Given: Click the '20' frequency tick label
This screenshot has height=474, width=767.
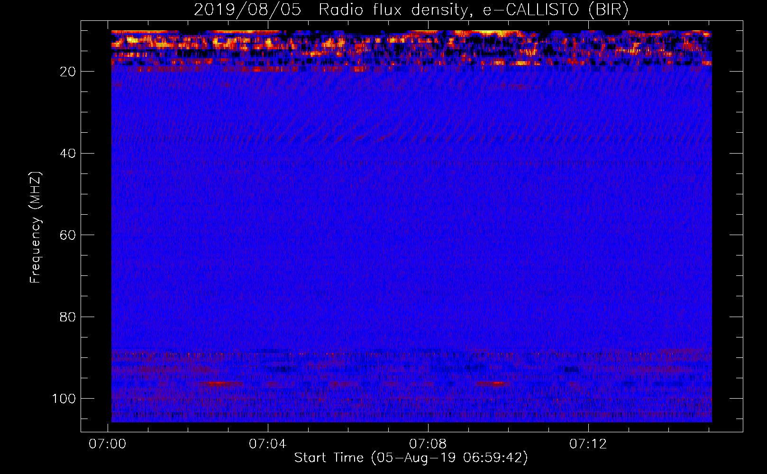Looking at the screenshot, I should [68, 72].
